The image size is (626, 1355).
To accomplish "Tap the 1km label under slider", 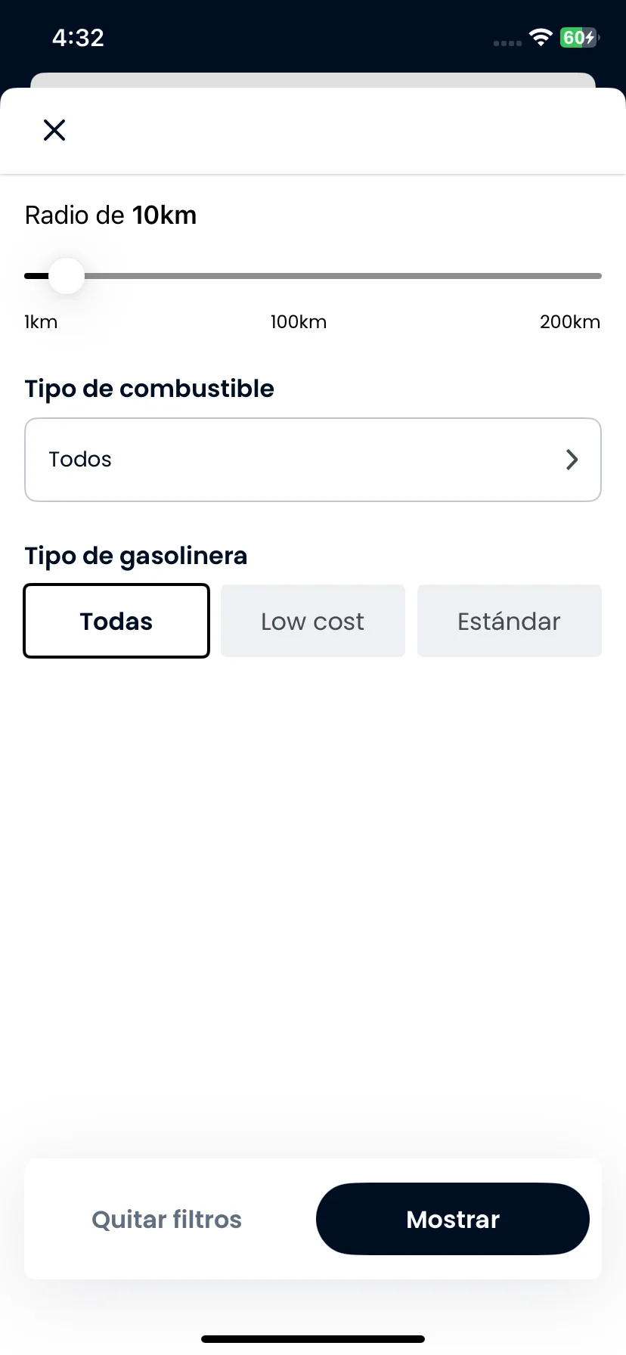I will 41,322.
